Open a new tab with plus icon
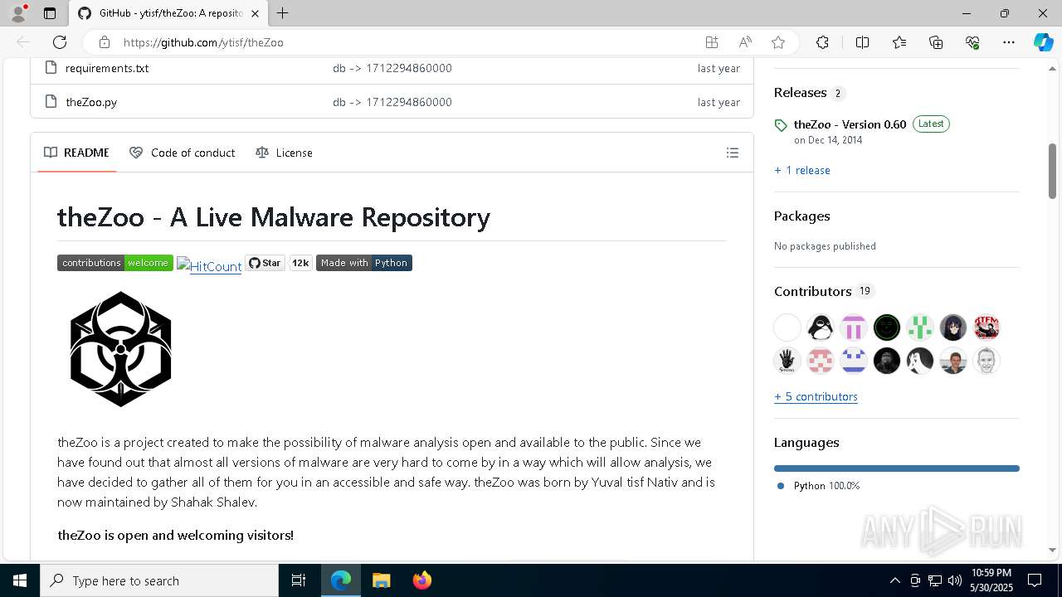This screenshot has width=1062, height=597. point(282,13)
